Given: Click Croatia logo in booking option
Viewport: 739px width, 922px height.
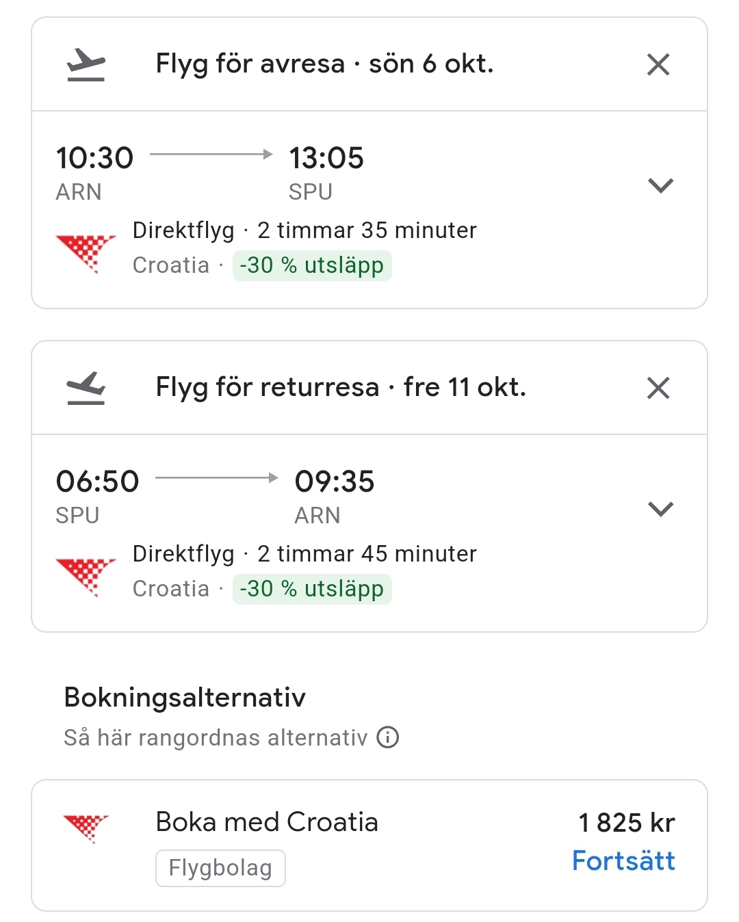Looking at the screenshot, I should click(x=86, y=828).
